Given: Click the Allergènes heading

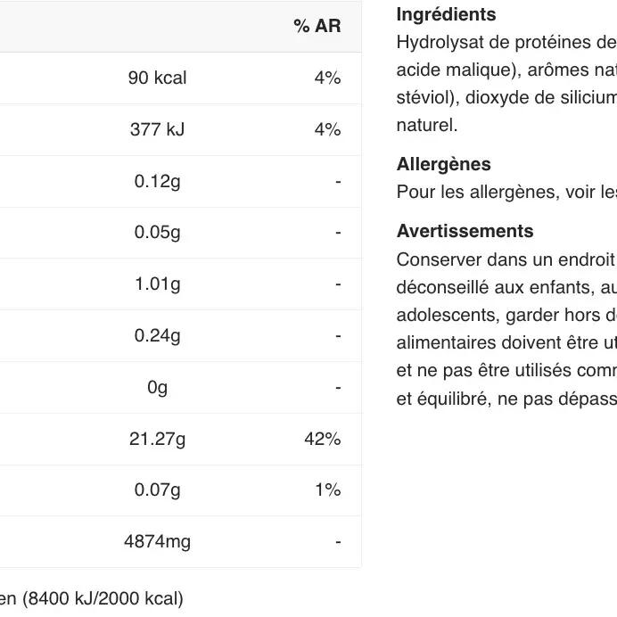Looking at the screenshot, I should pos(443,164).
